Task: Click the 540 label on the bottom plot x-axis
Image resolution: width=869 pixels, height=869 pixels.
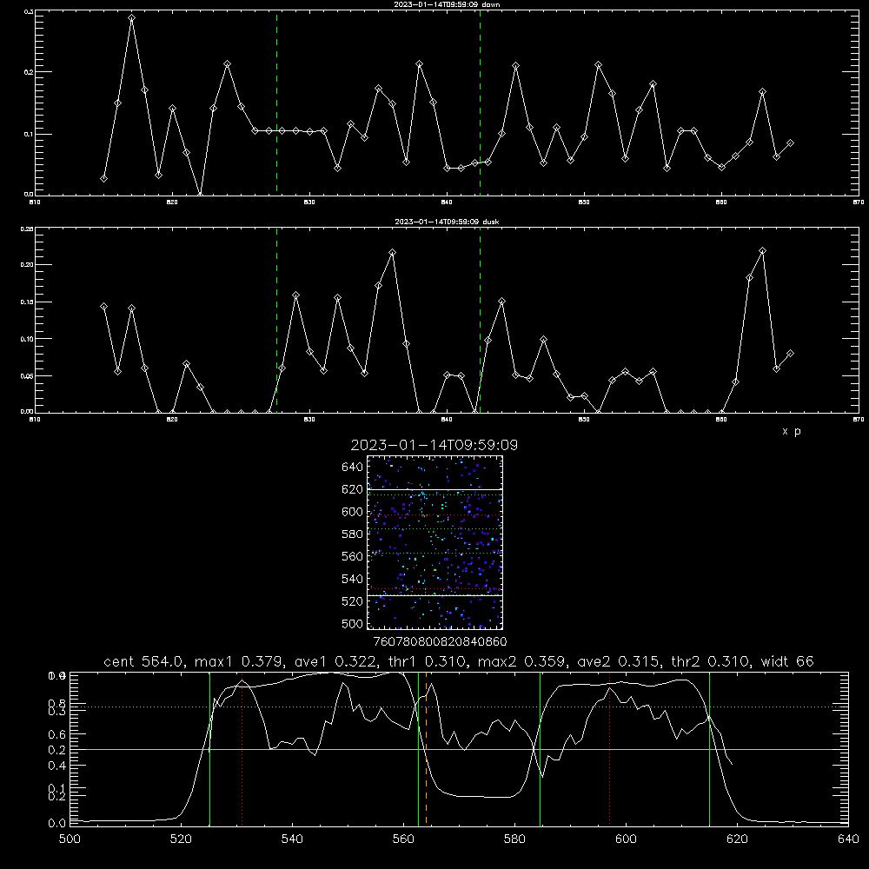Action: pyautogui.click(x=292, y=839)
